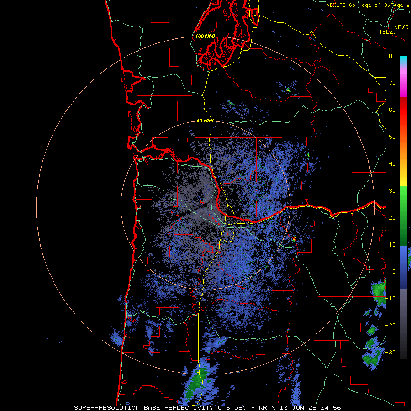
Task: Select the 30 value on the dBZ scale
Action: coord(392,191)
